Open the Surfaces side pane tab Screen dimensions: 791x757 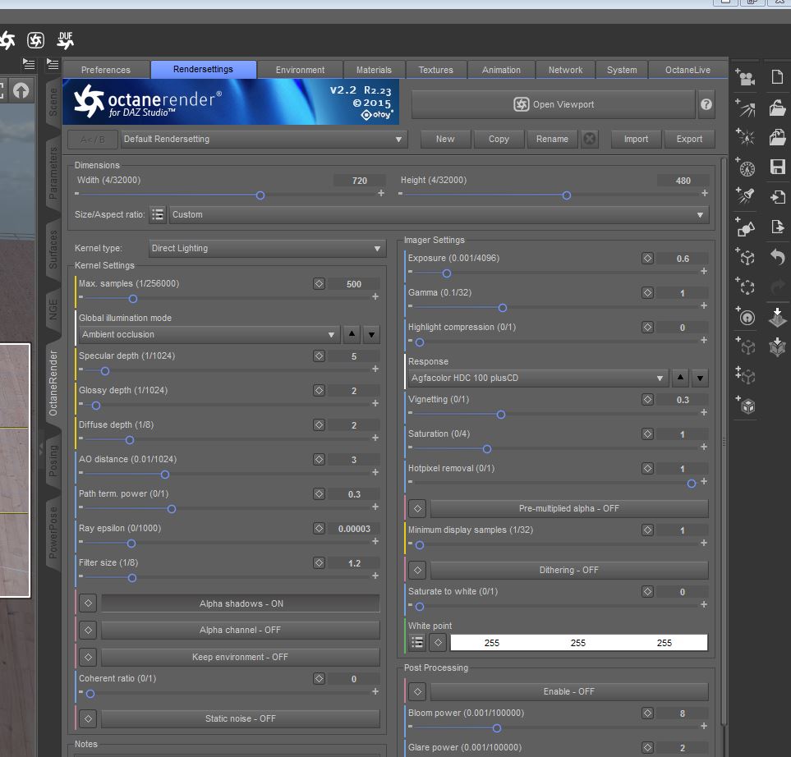point(53,249)
